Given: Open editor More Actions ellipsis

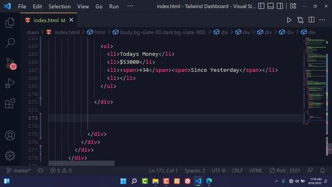Looking at the screenshot, I should click(x=322, y=20).
